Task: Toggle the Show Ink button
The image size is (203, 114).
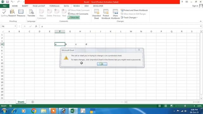Action: [x=74, y=17]
